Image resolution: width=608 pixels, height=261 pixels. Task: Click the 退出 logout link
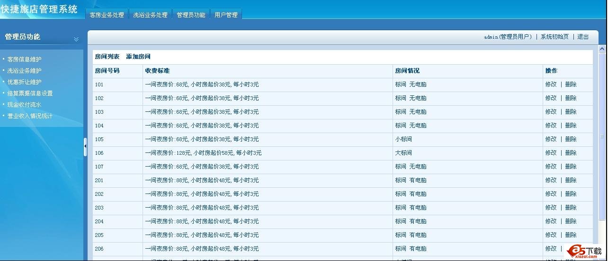(x=583, y=37)
